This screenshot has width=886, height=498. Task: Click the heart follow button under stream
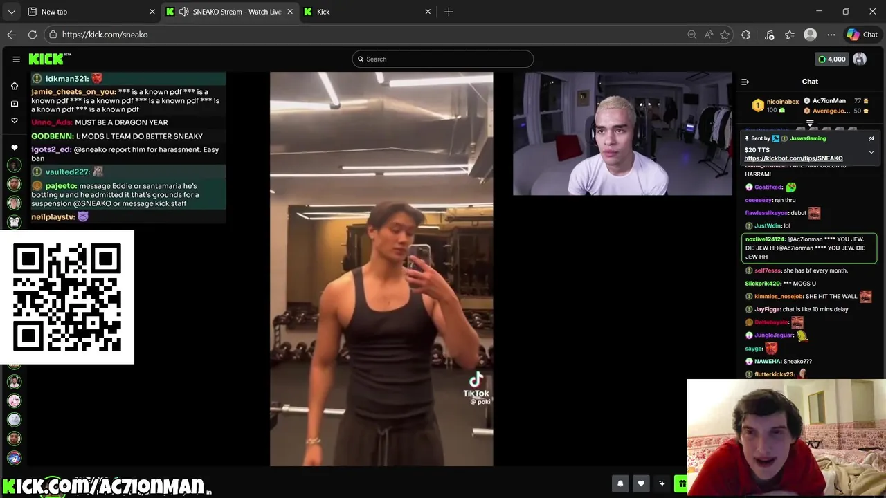[641, 484]
